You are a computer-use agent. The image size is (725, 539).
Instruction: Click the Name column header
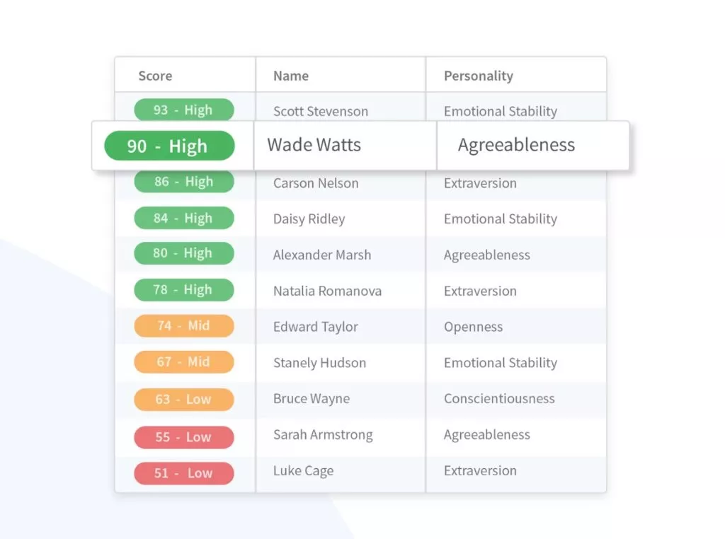[x=291, y=76]
